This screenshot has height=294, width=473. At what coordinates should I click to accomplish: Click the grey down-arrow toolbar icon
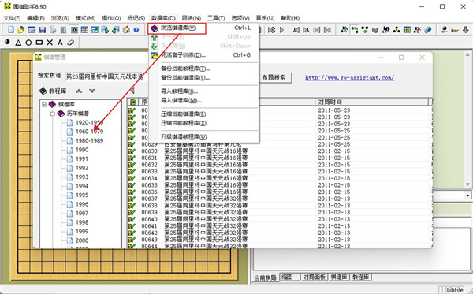click(465, 29)
